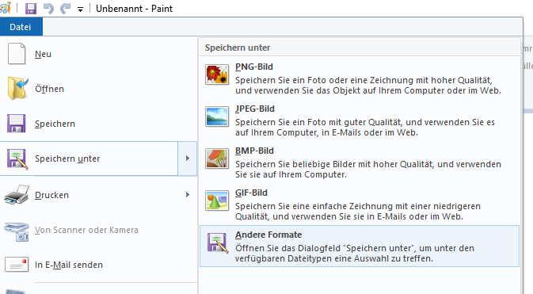Screen dimensions: 533x294
Task: Expand the Speichern unter submenu arrow
Action: [x=187, y=158]
